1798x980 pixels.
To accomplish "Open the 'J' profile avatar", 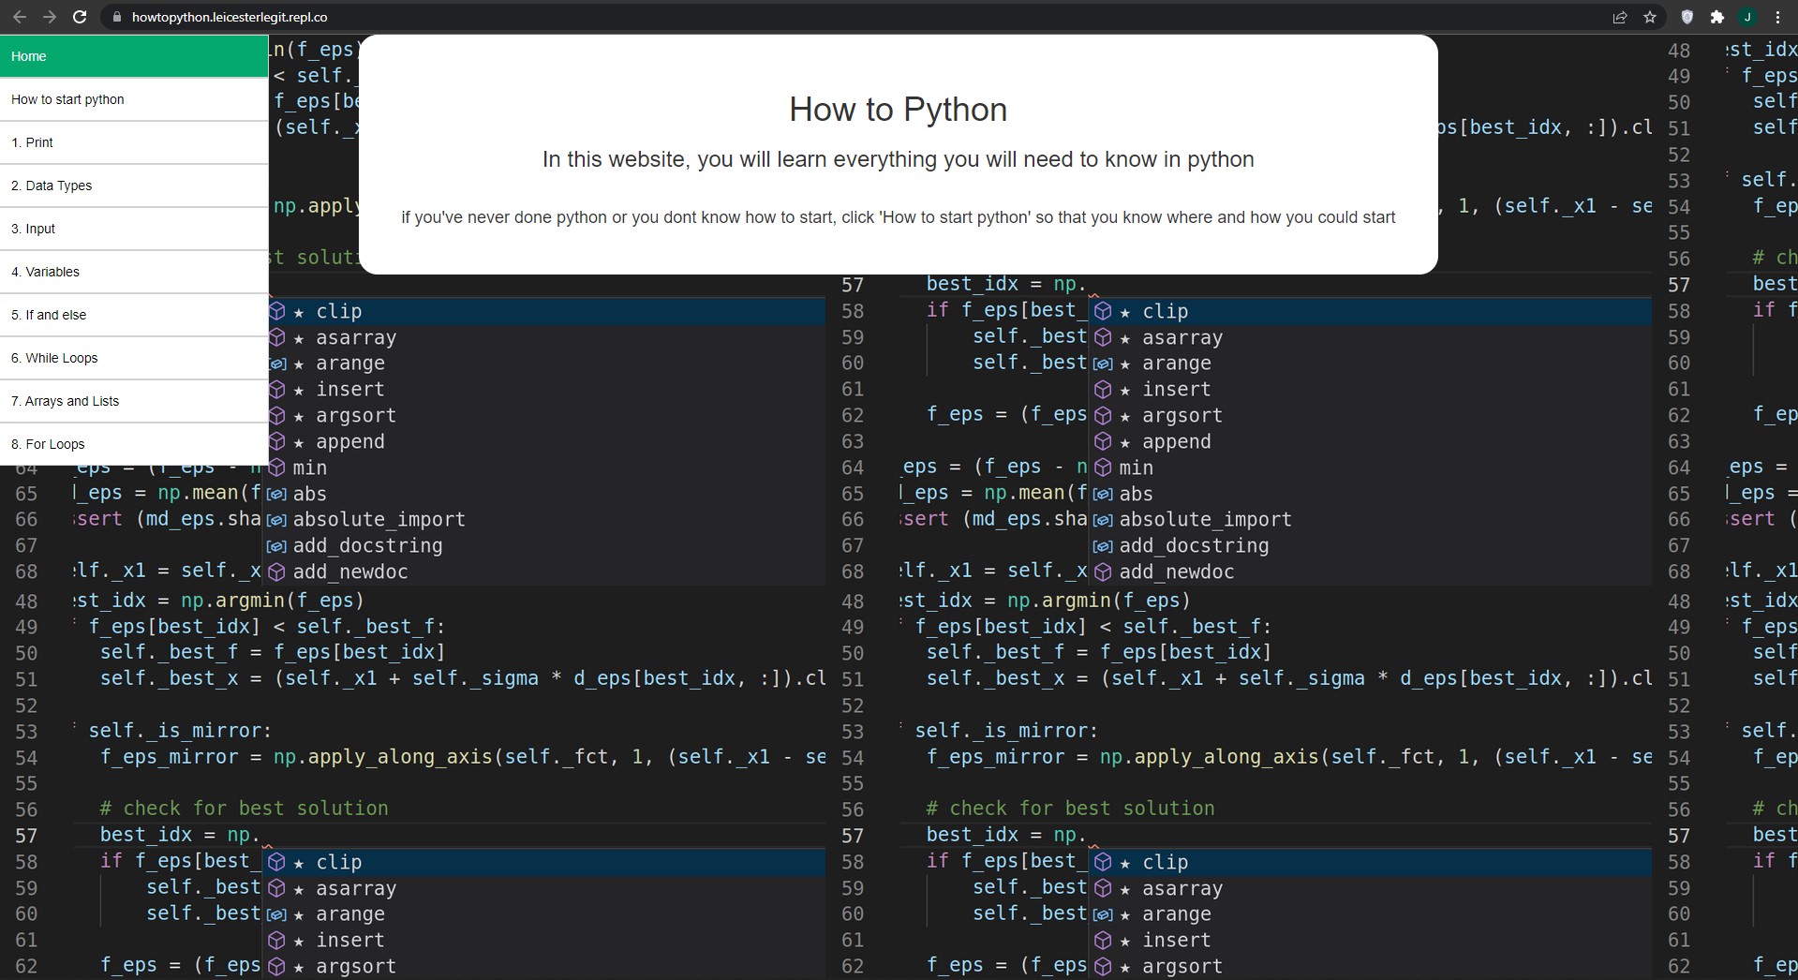I will [1748, 17].
